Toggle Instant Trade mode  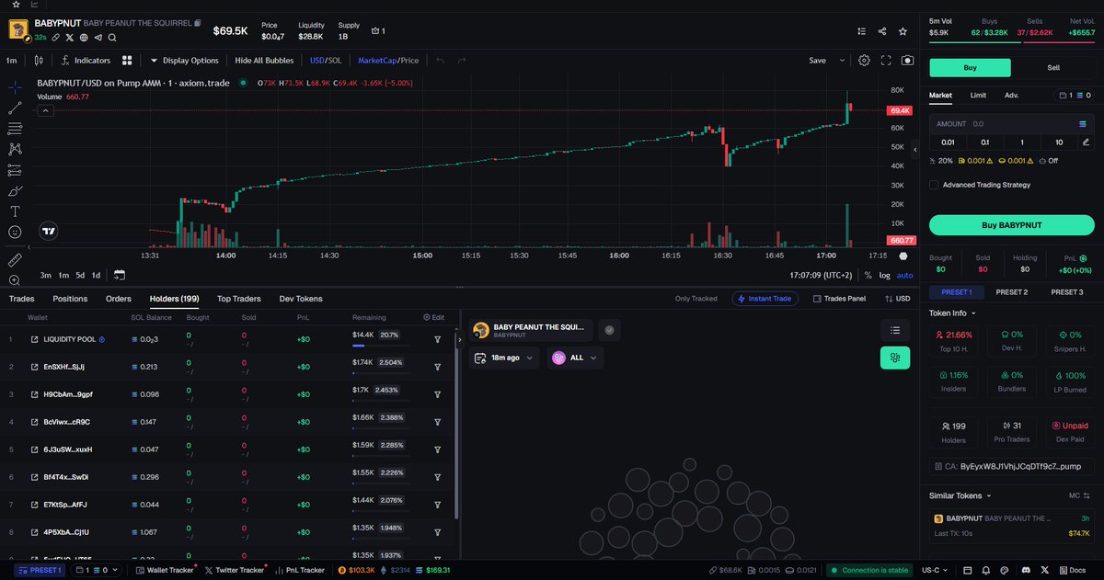[765, 299]
